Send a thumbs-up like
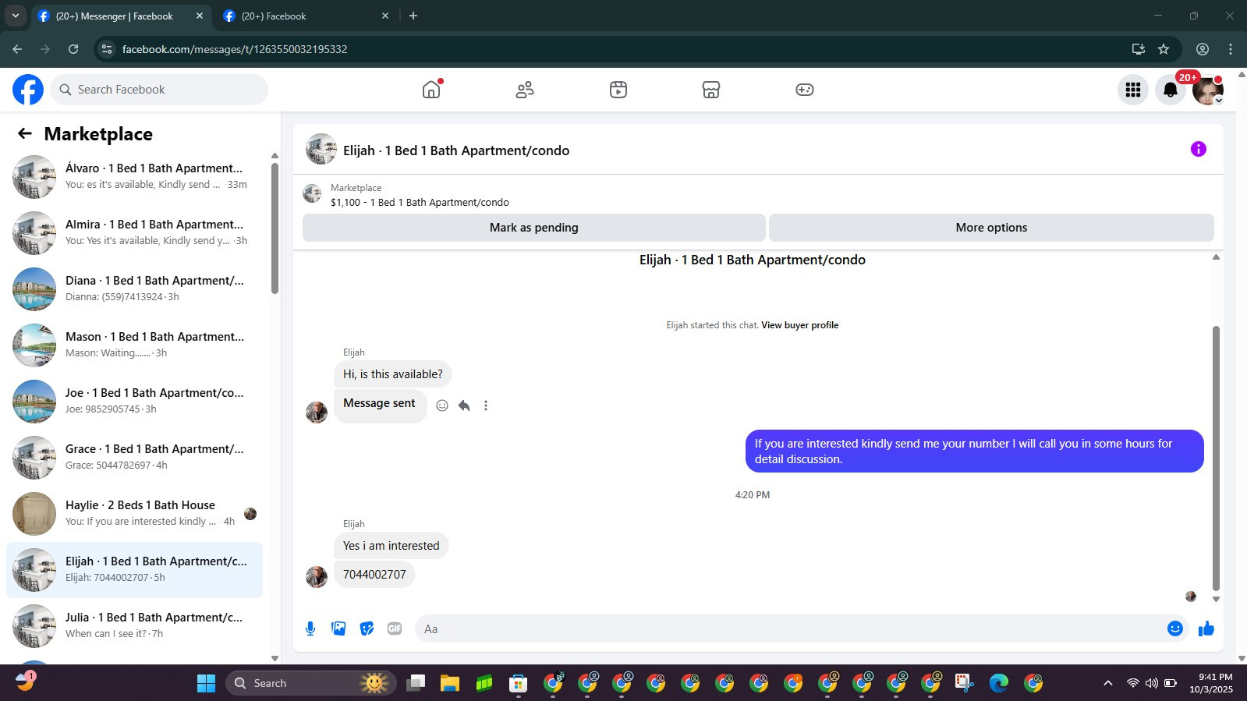Viewport: 1247px width, 701px height. point(1206,628)
